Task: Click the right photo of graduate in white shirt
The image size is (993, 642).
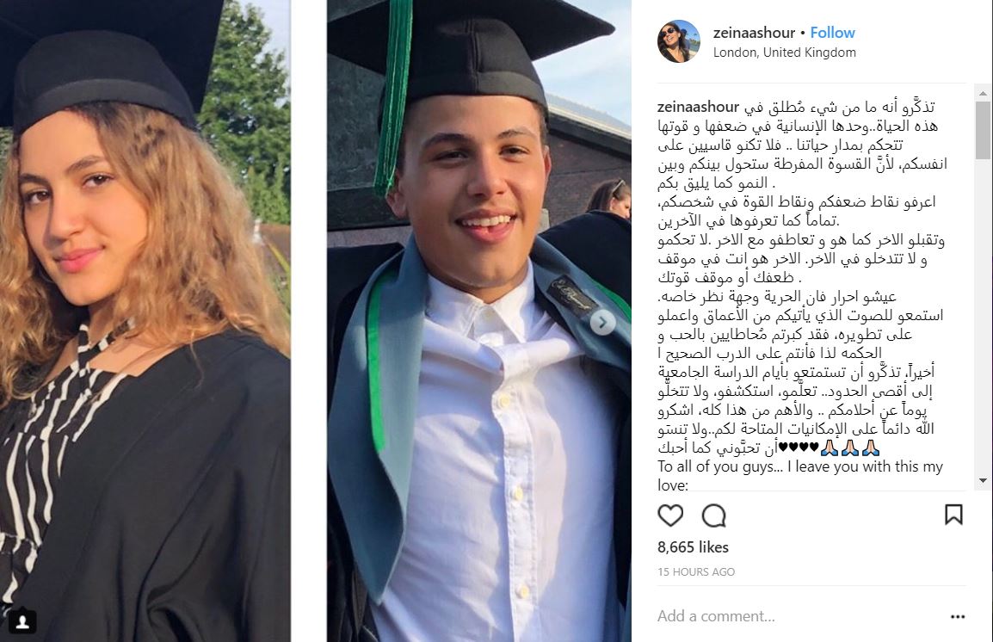Action: pyautogui.click(x=478, y=321)
